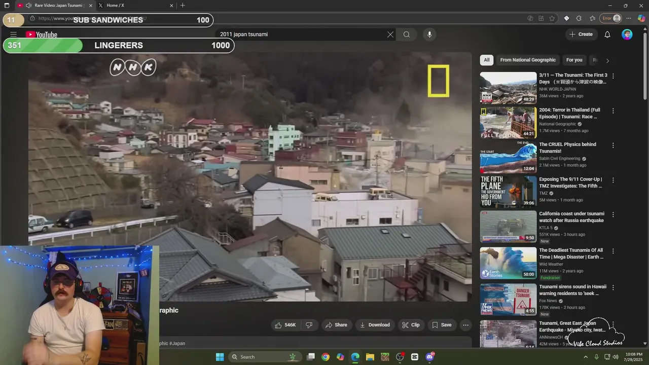649x365 pixels.
Task: Open options for 3/11 The Tsunami video
Action: click(613, 76)
